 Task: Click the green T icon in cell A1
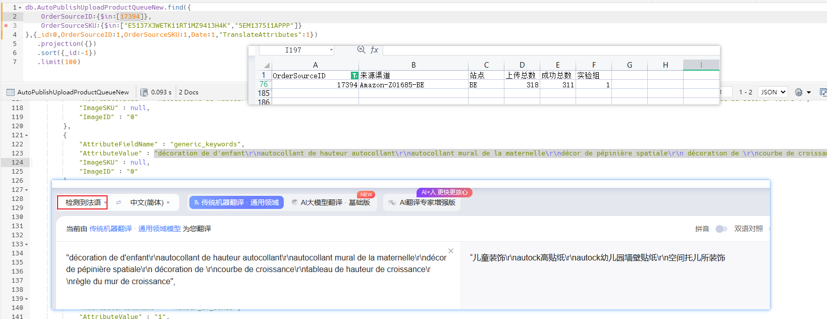tap(354, 75)
